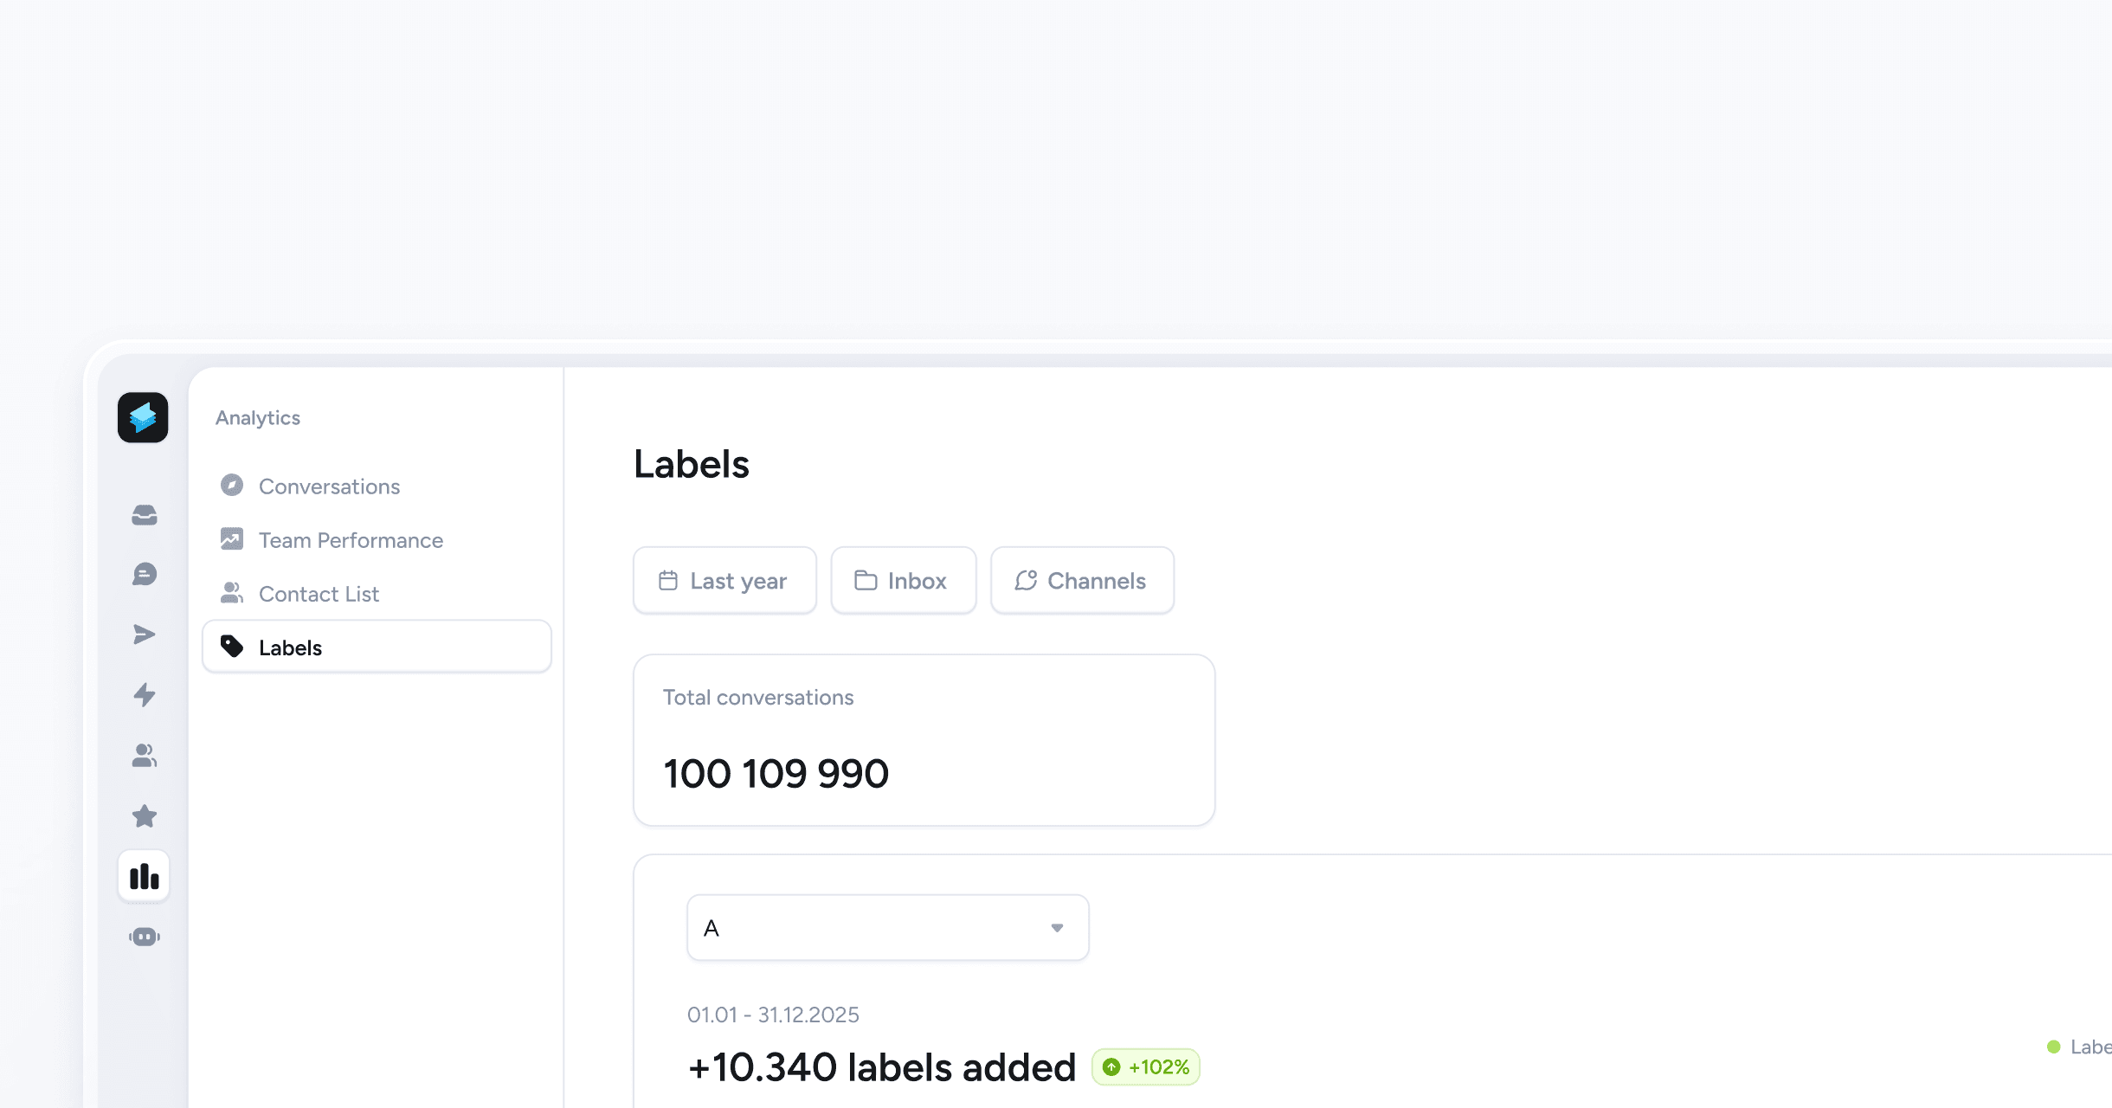Click the blue app logo icon
The image size is (2112, 1108).
click(143, 418)
